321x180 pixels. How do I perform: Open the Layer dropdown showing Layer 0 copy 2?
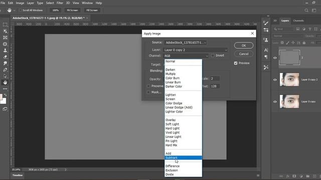click(x=195, y=50)
